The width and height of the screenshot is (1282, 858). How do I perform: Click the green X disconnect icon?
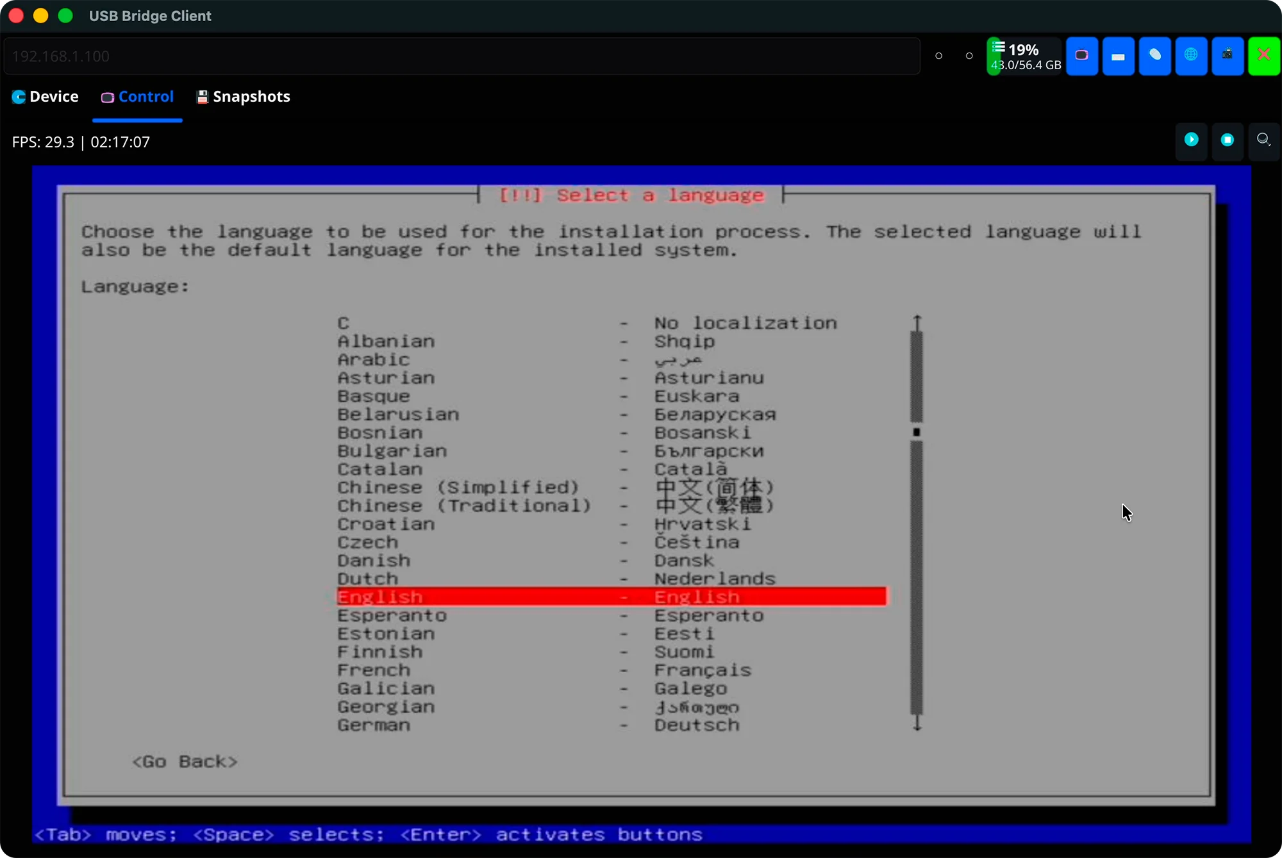pyautogui.click(x=1263, y=56)
